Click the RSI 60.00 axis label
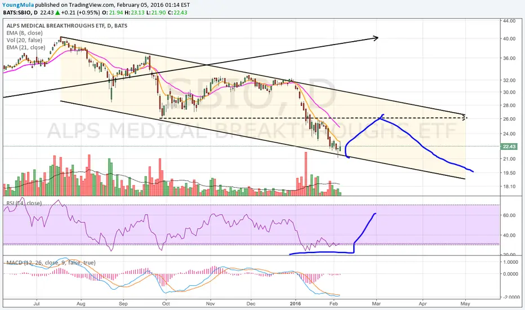 (x=509, y=215)
